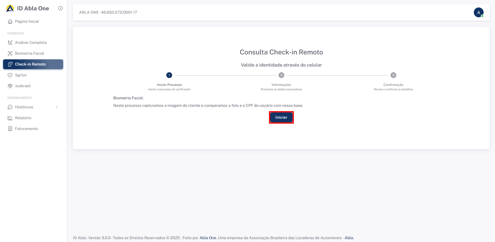
Task: Select step 2 Informações on progress bar
Action: coord(281,75)
